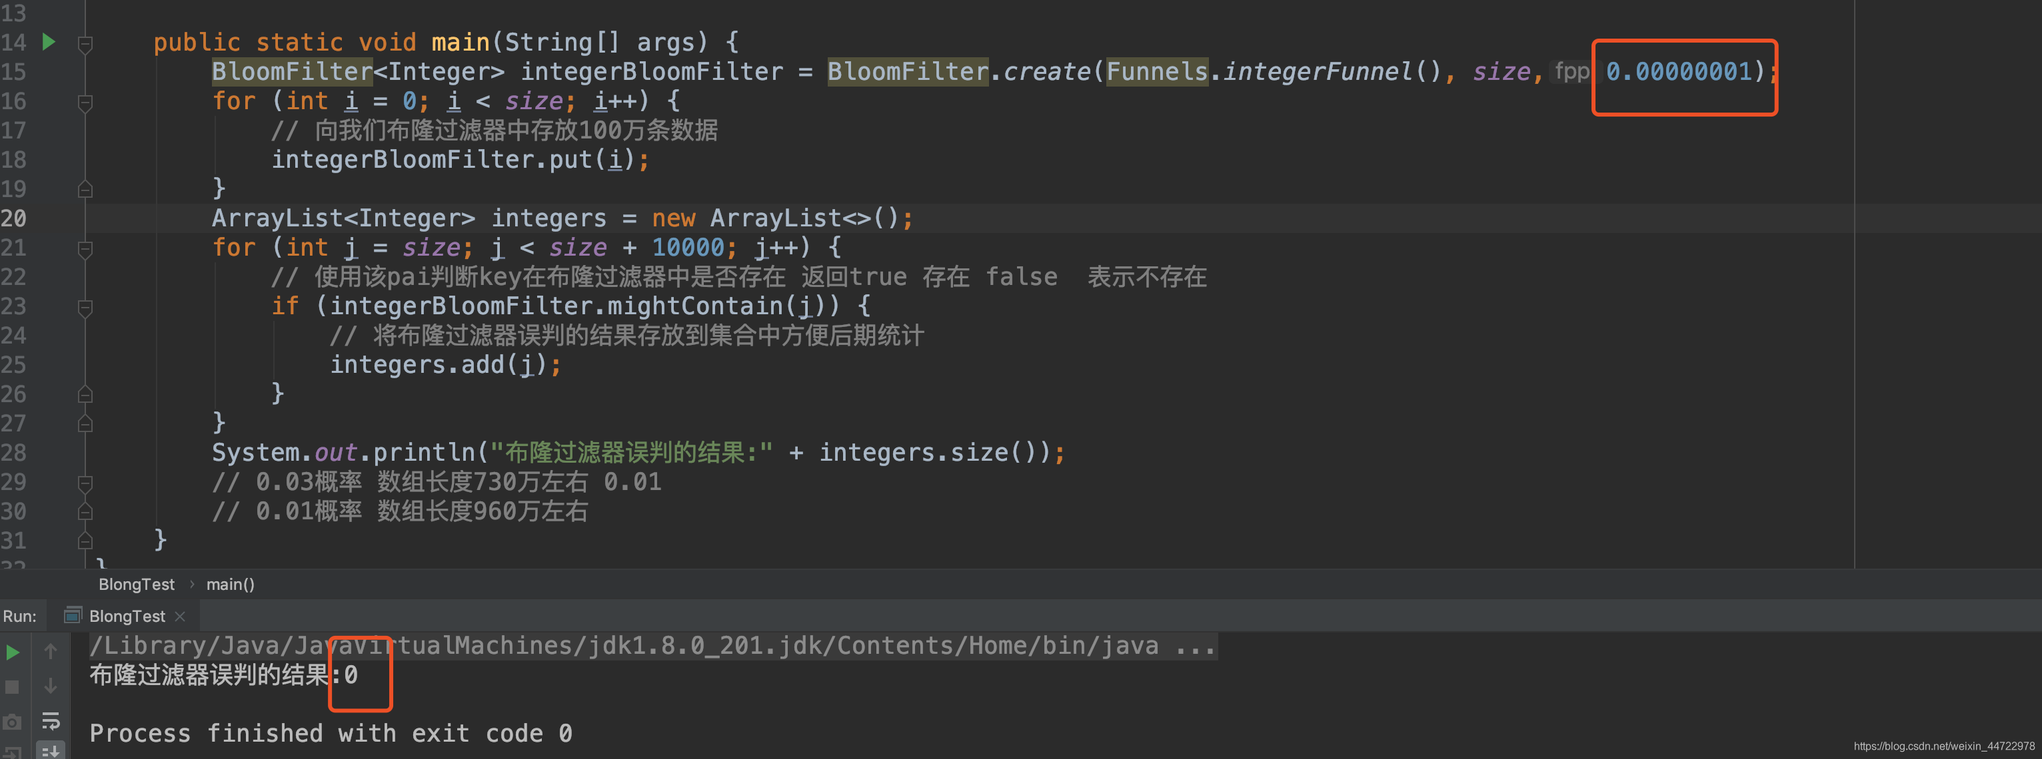Click line number 28 in the gutter
Image resolution: width=2042 pixels, height=759 pixels.
click(14, 452)
